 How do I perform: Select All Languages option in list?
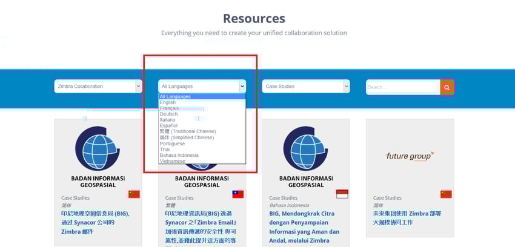click(202, 96)
